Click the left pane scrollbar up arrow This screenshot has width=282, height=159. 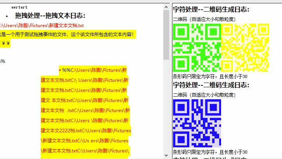click(x=166, y=7)
